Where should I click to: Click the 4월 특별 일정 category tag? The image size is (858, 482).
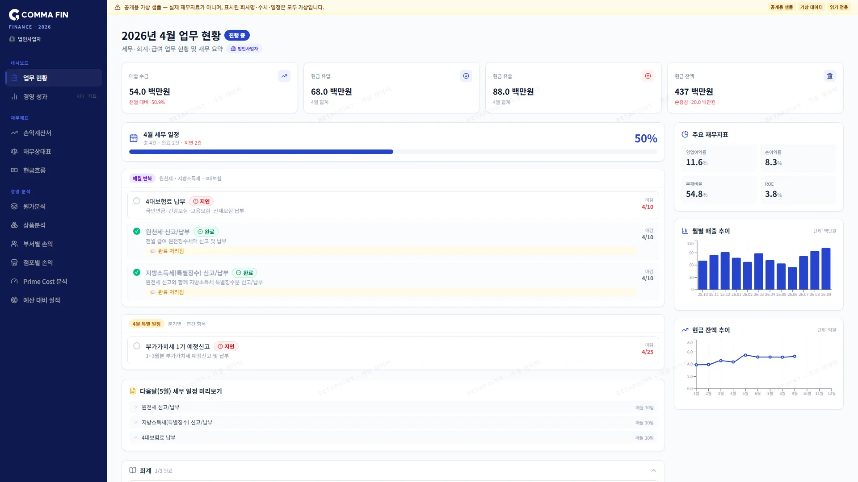147,324
